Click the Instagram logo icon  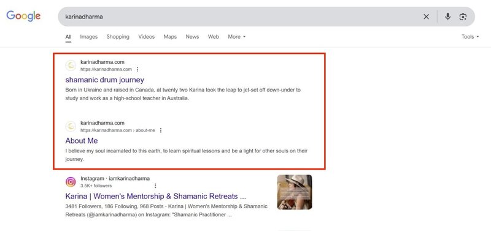(x=71, y=182)
